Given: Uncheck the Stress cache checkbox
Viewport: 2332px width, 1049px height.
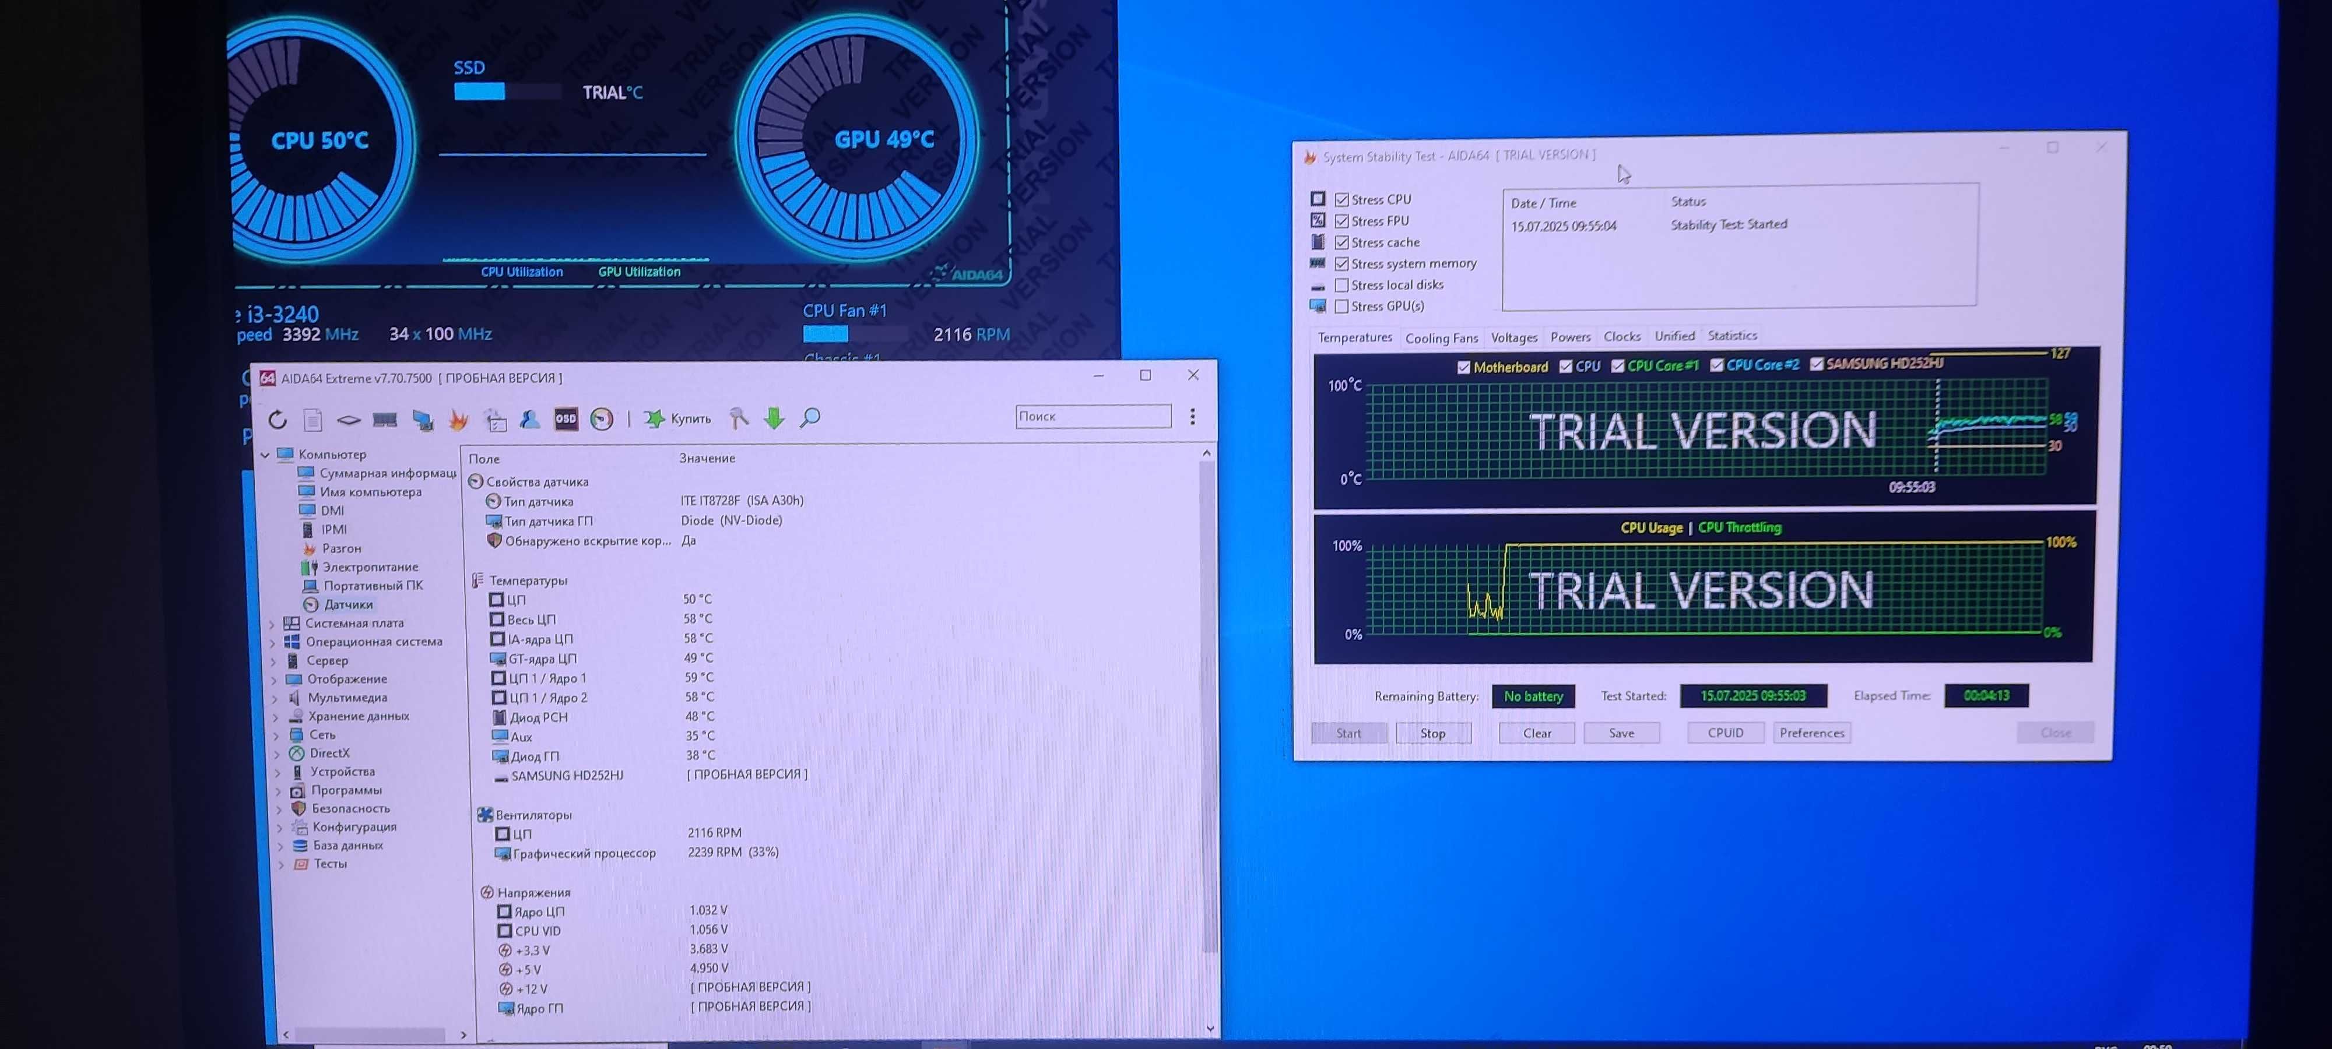Looking at the screenshot, I should point(1341,242).
